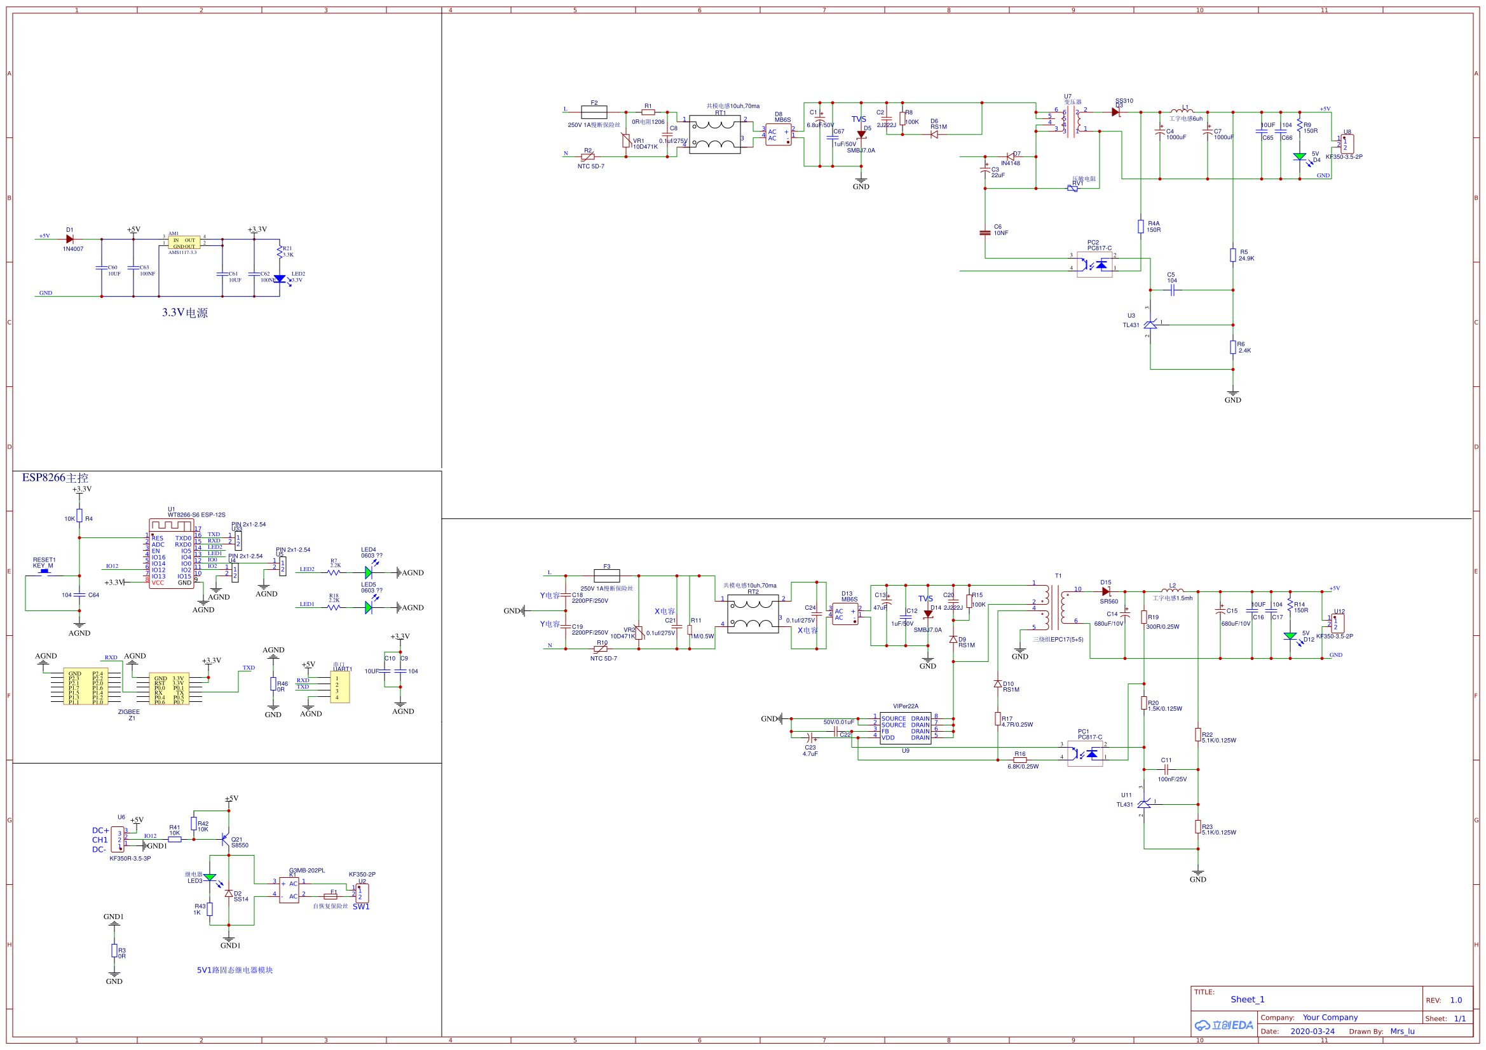Click the Drawn By 'Mrs_lu' value

point(1403,1032)
